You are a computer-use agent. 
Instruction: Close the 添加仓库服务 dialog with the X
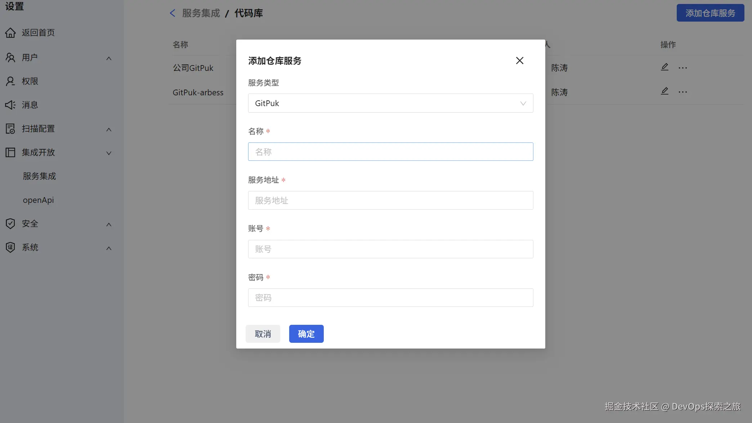519,61
